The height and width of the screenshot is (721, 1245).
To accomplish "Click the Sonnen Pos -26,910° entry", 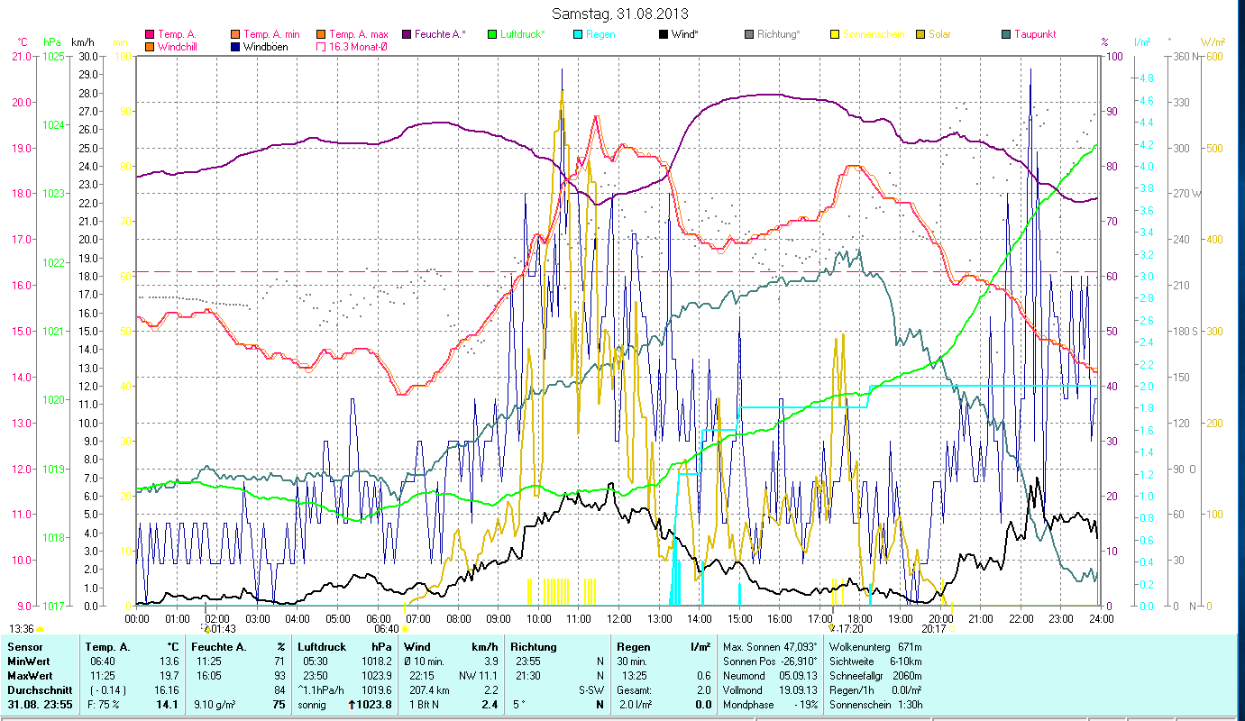I will point(769,662).
